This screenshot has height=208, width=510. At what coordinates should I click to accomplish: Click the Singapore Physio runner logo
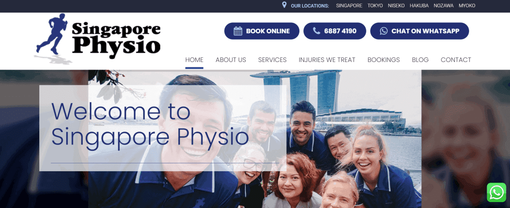(98, 39)
